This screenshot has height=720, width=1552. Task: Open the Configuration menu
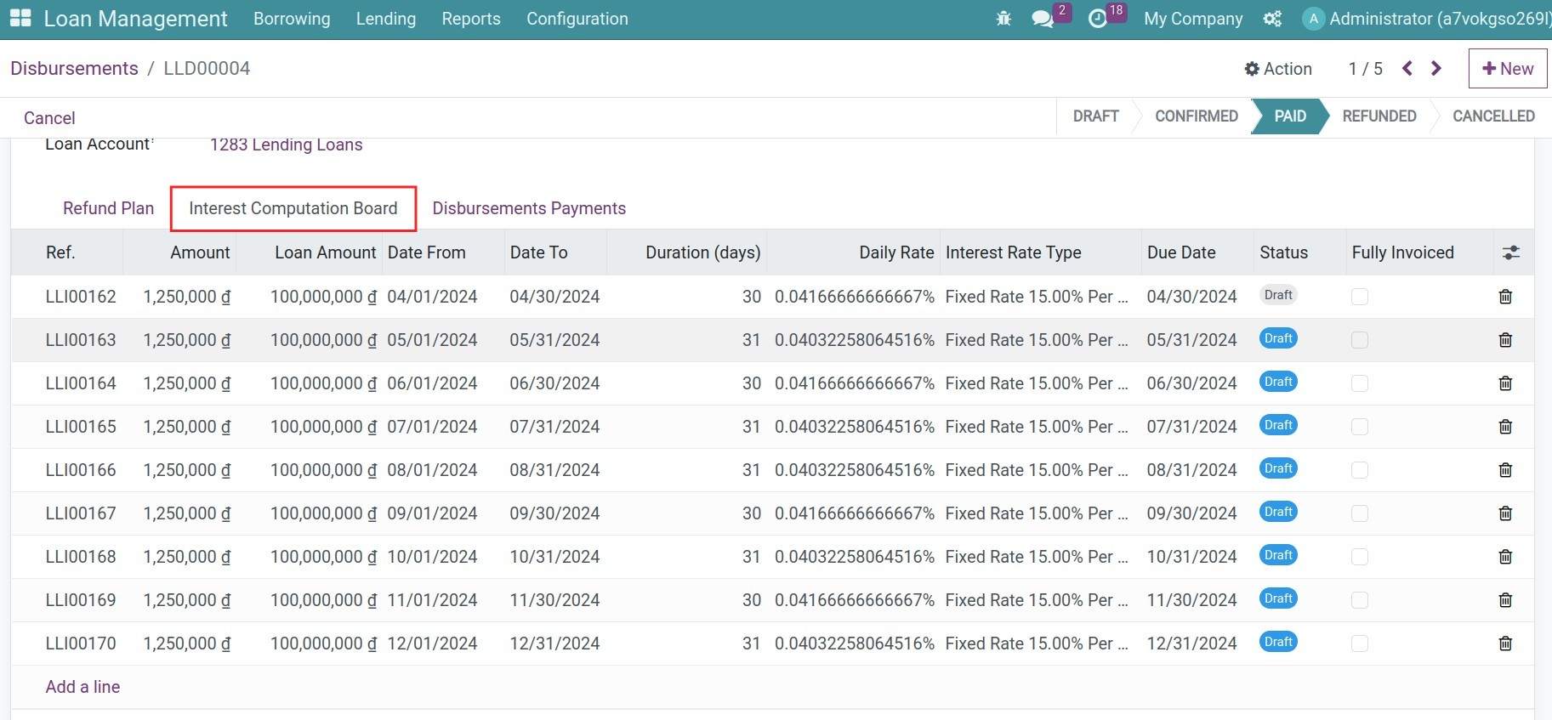tap(577, 19)
